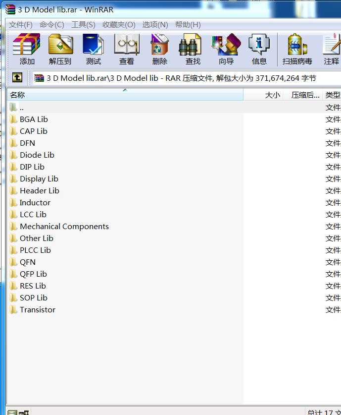This screenshot has height=415, width=341.
Task: Select the Header Lib name text
Action: [40, 191]
